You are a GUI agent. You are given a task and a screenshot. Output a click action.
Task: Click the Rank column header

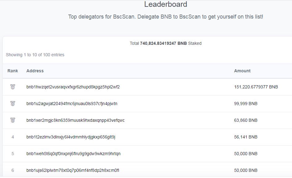tap(13, 71)
